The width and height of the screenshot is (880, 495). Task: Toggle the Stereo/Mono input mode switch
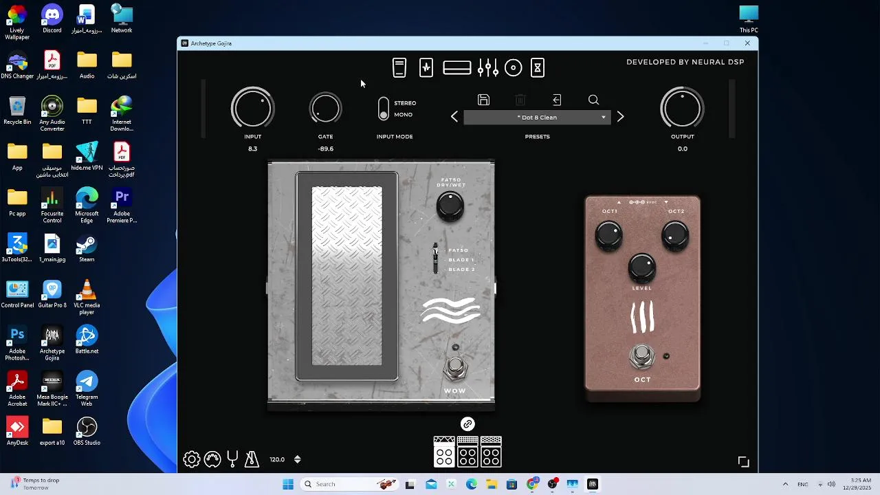384,109
